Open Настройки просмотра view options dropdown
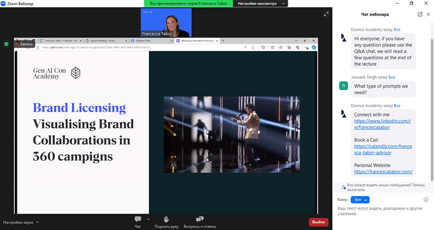Image resolution: width=434 pixels, height=230 pixels. [260, 3]
